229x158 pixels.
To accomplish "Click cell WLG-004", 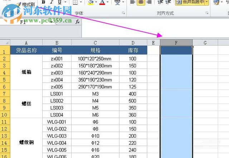I will (x=57, y=143).
